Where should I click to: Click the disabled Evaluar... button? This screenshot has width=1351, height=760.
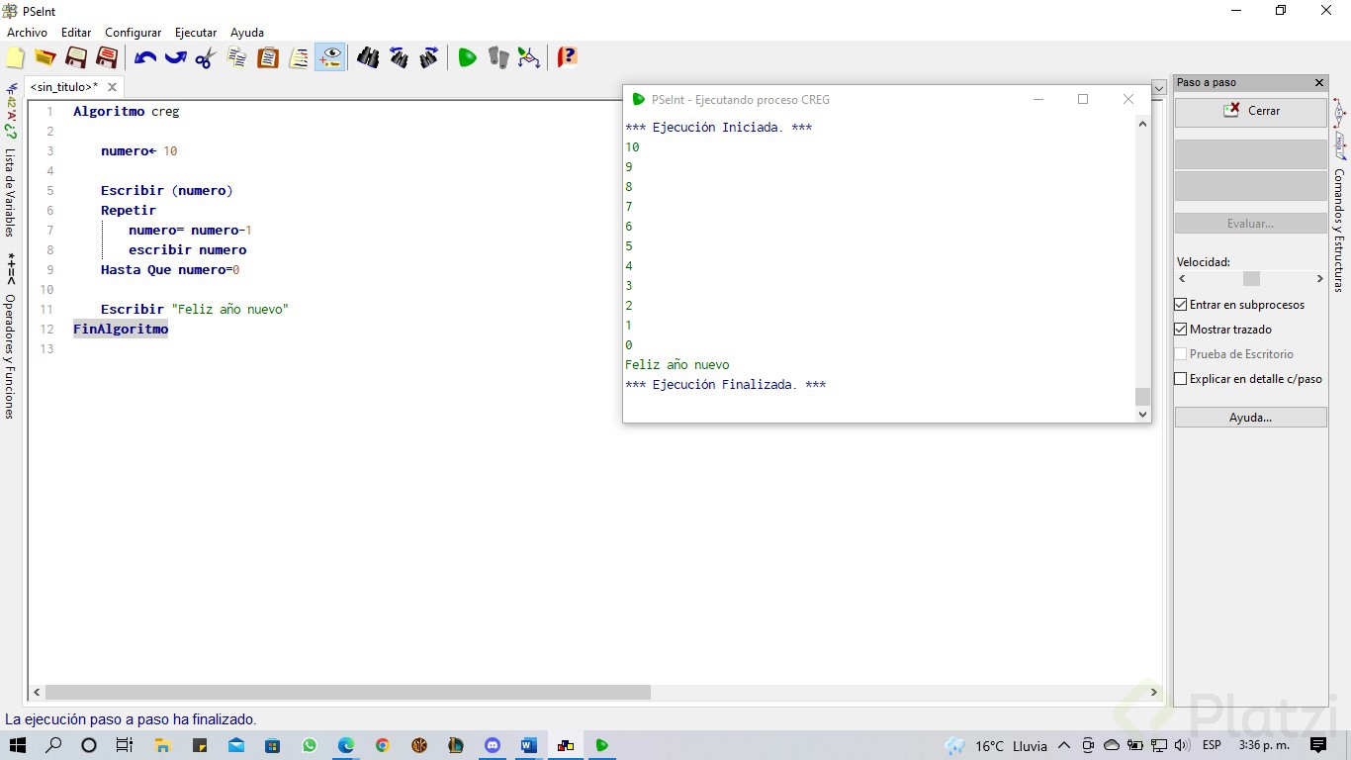1251,224
